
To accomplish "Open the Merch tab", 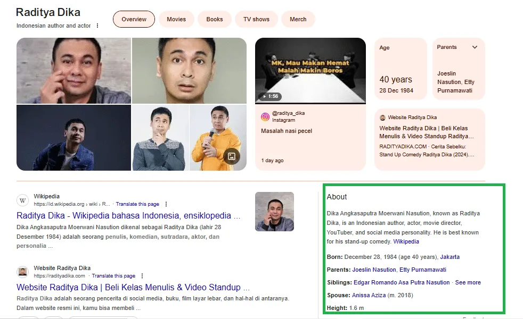I will point(298,19).
